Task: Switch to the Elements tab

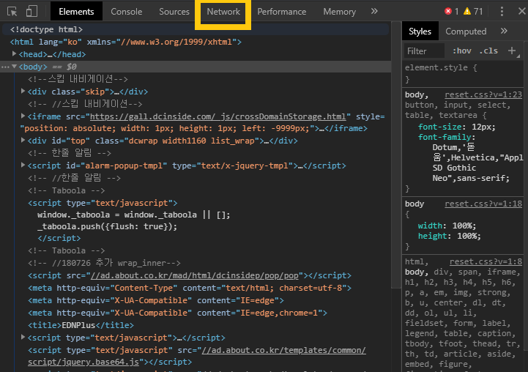Action: 76,12
